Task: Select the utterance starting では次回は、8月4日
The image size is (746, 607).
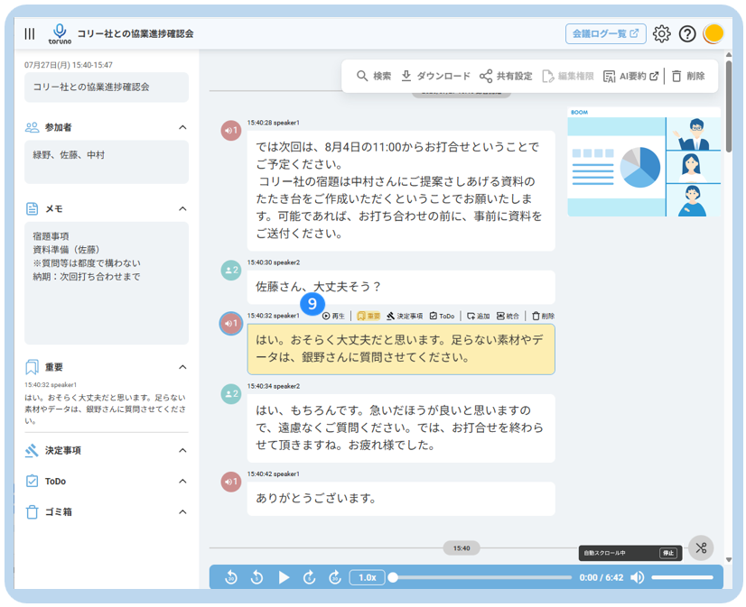Action: click(x=401, y=190)
